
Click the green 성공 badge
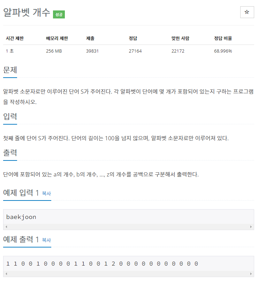click(x=59, y=14)
